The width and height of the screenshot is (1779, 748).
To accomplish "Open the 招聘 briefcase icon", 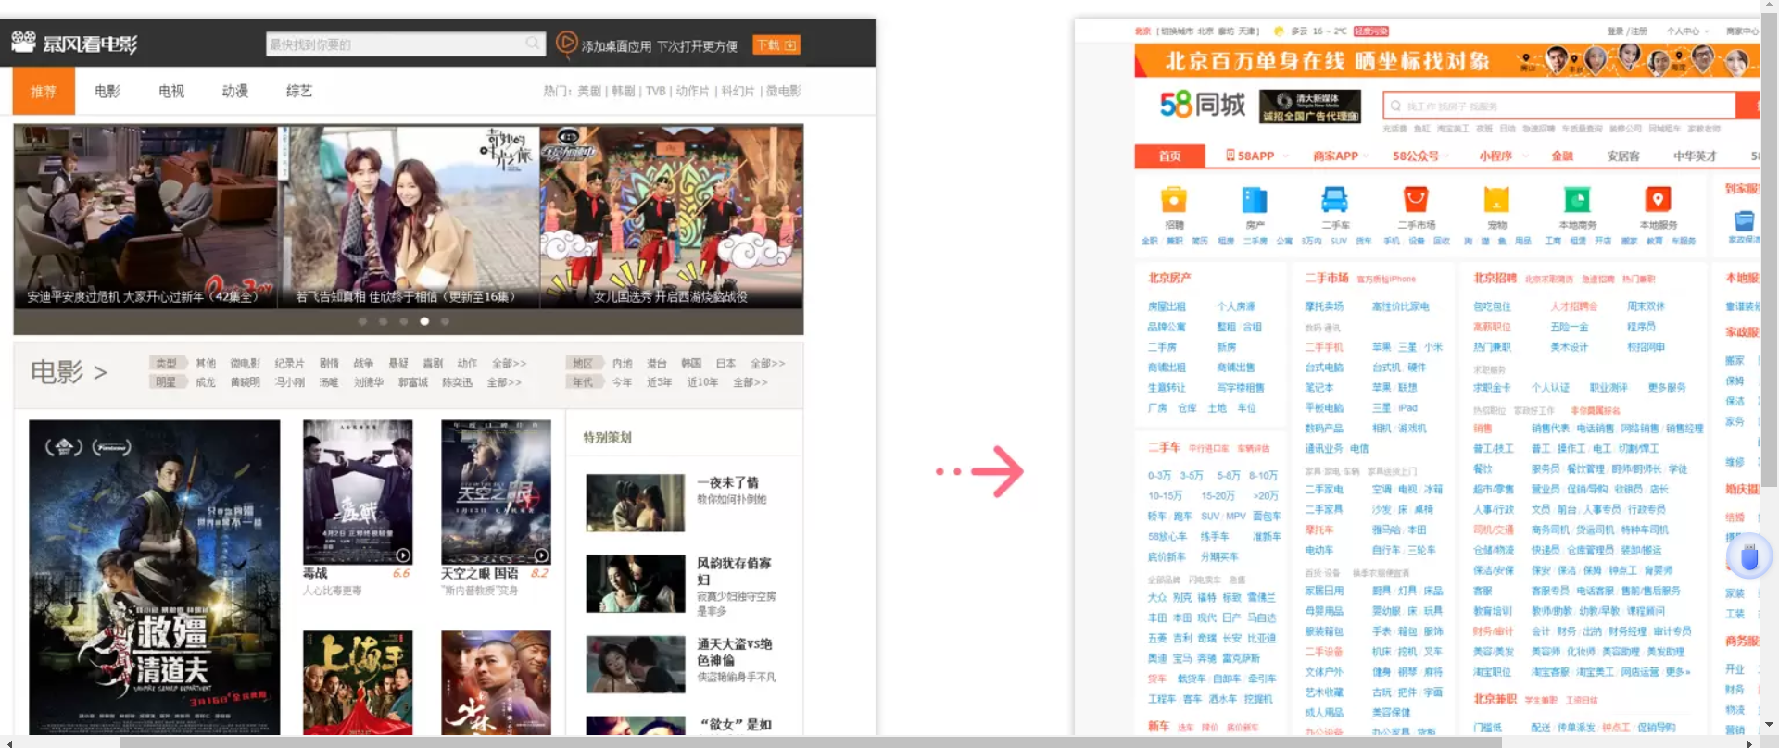I will (x=1174, y=200).
